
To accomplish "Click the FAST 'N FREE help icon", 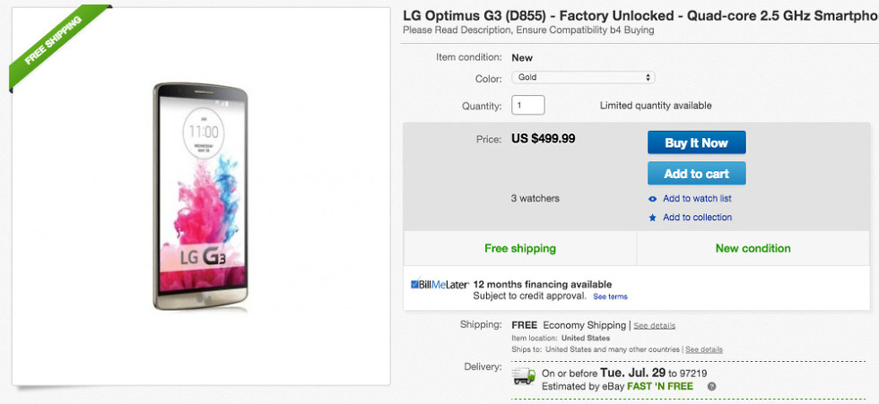I will (711, 387).
